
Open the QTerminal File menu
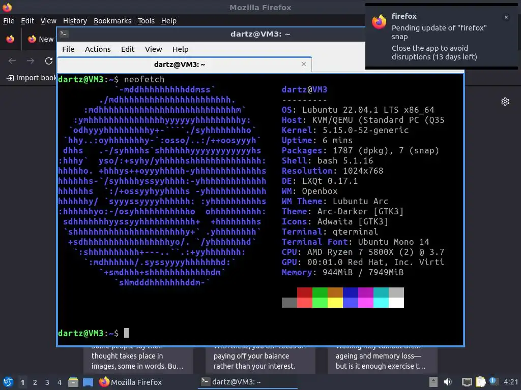coord(68,49)
